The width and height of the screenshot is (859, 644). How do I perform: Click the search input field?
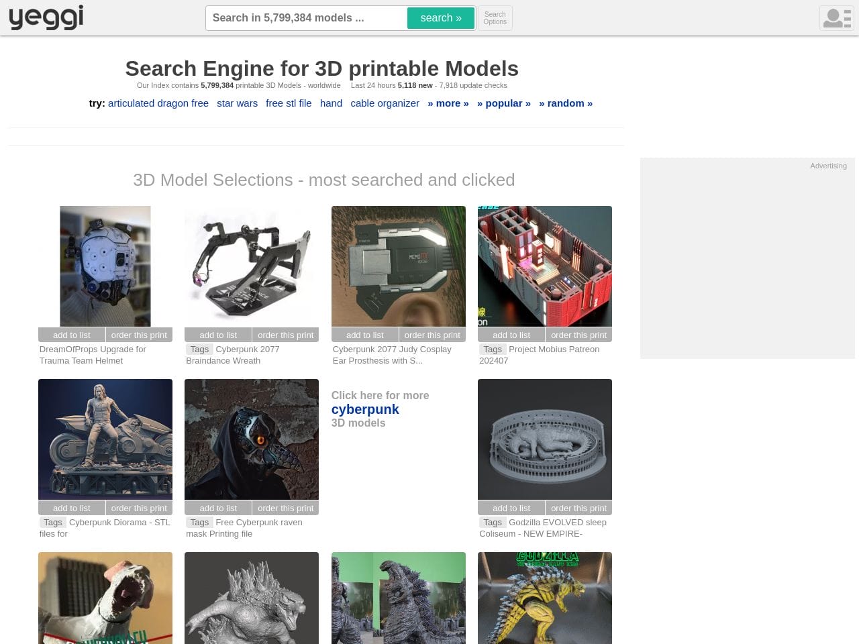306,18
